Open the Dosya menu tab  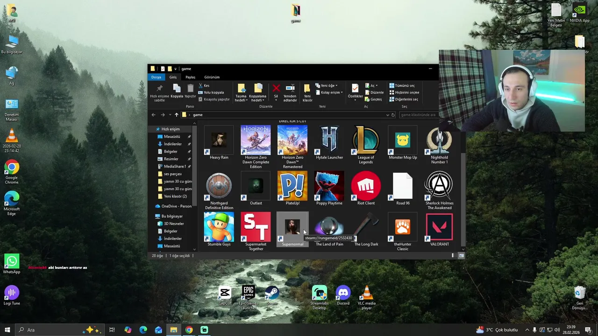tap(156, 77)
